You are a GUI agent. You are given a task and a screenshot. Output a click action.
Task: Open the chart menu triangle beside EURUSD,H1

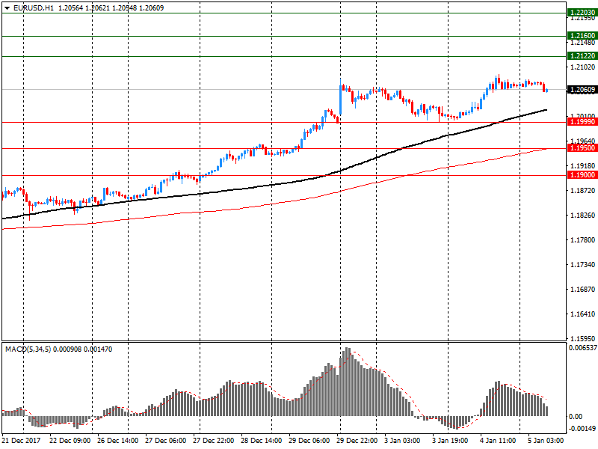click(x=7, y=8)
